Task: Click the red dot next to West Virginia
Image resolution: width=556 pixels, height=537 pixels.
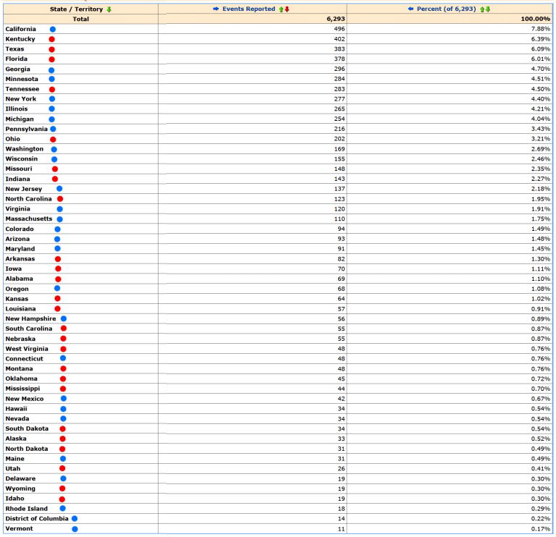Action: (63, 349)
